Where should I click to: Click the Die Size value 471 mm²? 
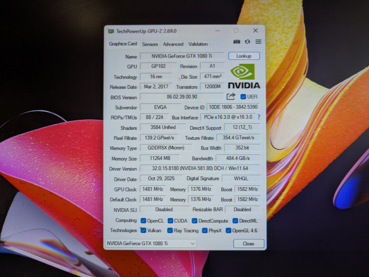pyautogui.click(x=212, y=76)
